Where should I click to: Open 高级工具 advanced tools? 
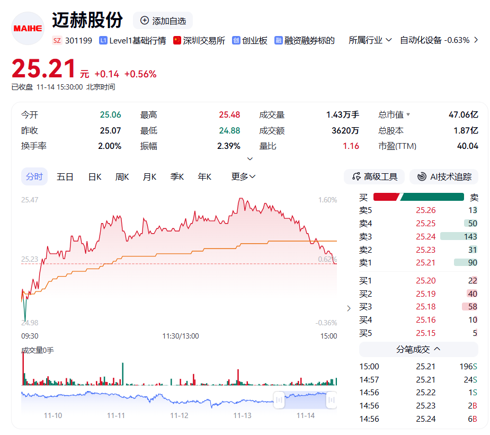374,176
